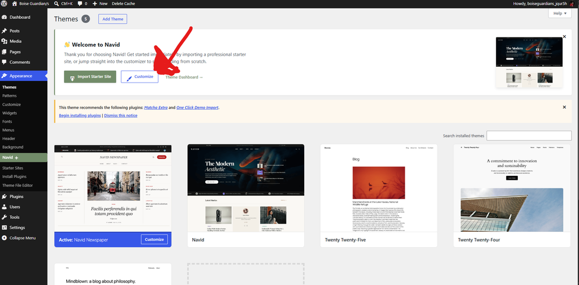Select the Navid theme card
This screenshot has width=579, height=285.
245,196
